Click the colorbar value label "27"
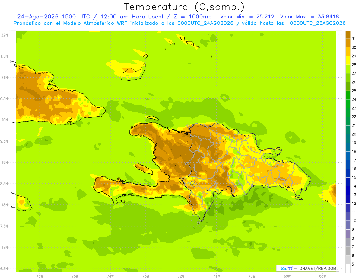 (354, 73)
